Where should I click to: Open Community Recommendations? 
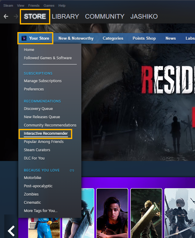coord(50,125)
